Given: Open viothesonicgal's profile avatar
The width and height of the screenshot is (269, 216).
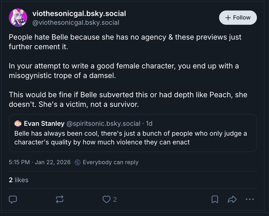Looking at the screenshot, I should [x=18, y=18].
